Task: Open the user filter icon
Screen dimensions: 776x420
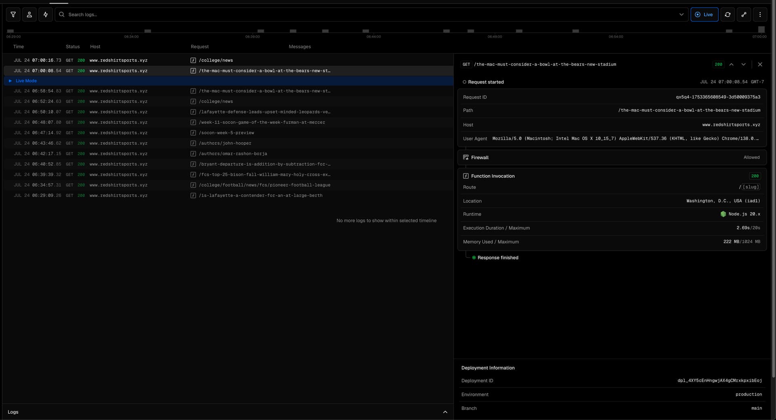Action: [29, 15]
